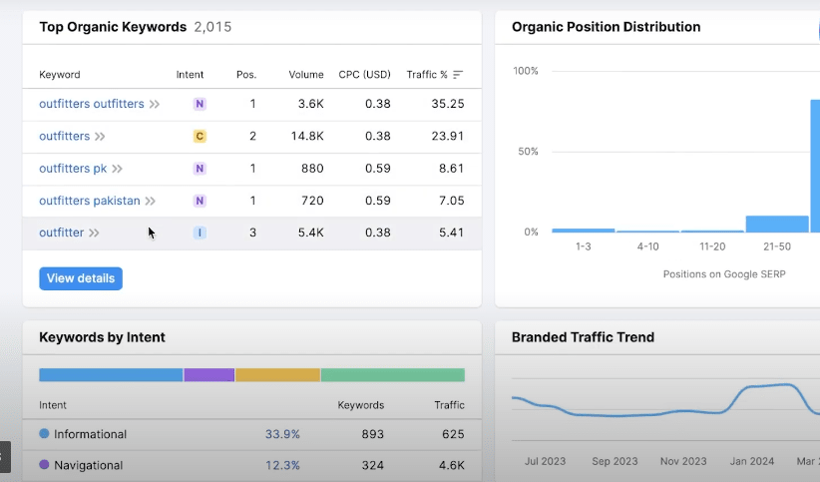Click the Navigational intent row label

[89, 465]
